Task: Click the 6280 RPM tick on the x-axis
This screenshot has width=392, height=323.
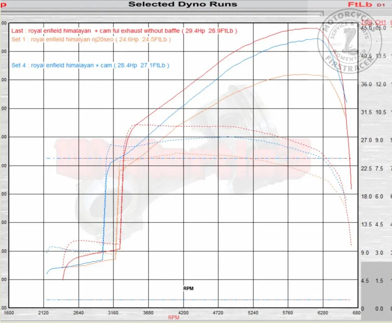Action: [x=323, y=313]
